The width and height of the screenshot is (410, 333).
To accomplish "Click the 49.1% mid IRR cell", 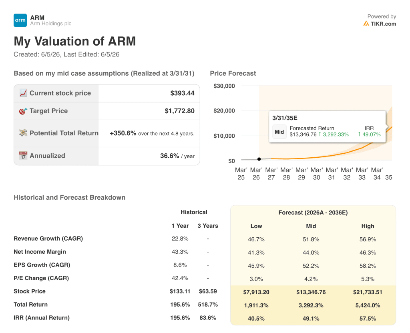I will tap(311, 318).
